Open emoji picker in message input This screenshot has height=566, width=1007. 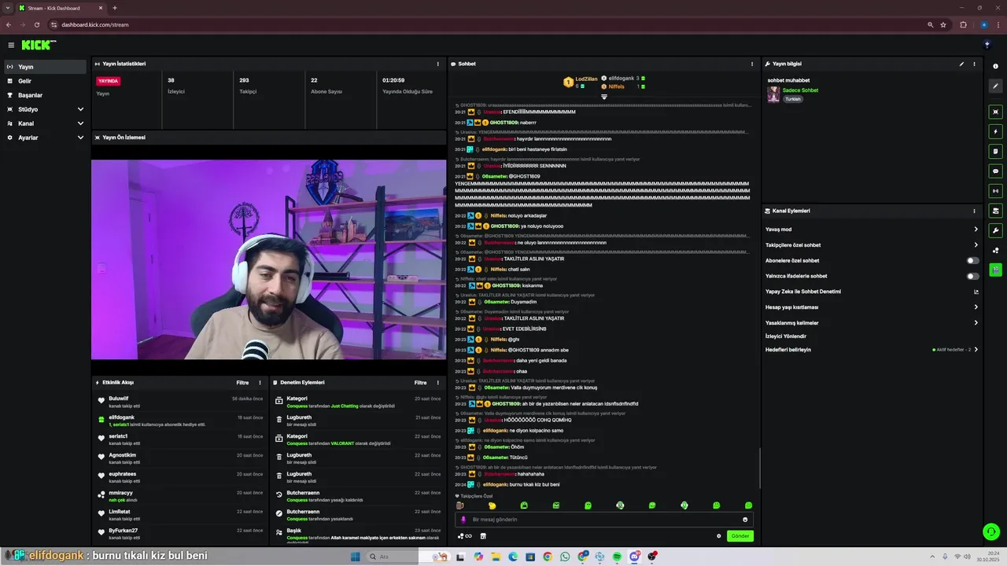click(x=745, y=520)
